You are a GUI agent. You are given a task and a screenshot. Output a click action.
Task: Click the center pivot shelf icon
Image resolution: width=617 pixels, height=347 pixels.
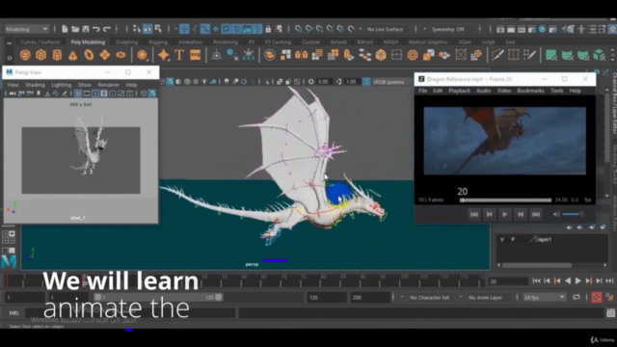(216, 55)
